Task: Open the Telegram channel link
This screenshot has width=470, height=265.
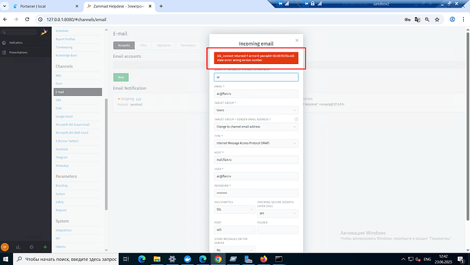Action: (61, 157)
